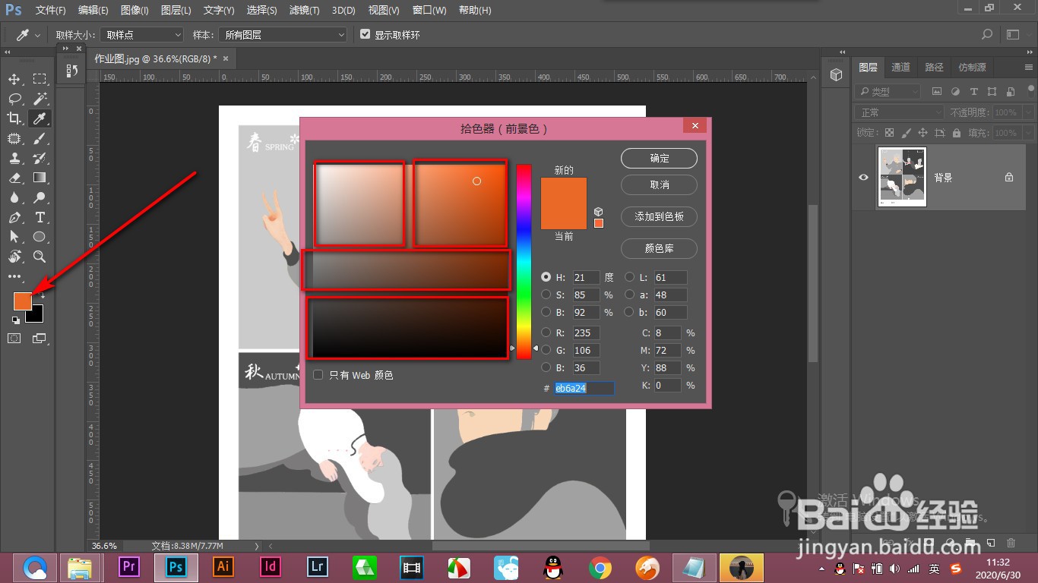The height and width of the screenshot is (583, 1038).
Task: Open the Edit Toolbar three-dots button
Action: click(x=14, y=276)
